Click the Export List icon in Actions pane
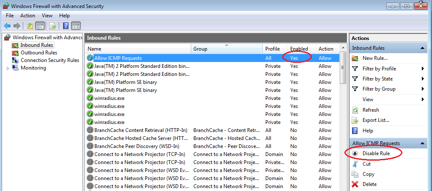The image size is (432, 191). [x=355, y=120]
